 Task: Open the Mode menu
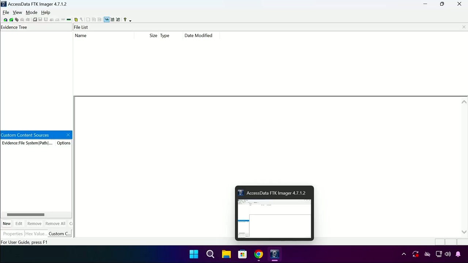coord(31,12)
